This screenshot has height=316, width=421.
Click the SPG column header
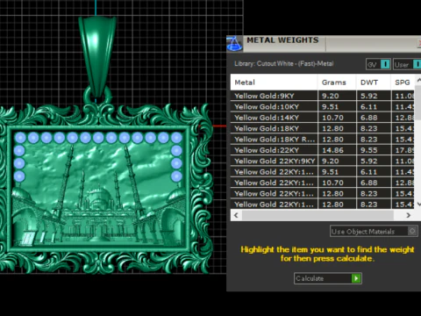coord(403,83)
